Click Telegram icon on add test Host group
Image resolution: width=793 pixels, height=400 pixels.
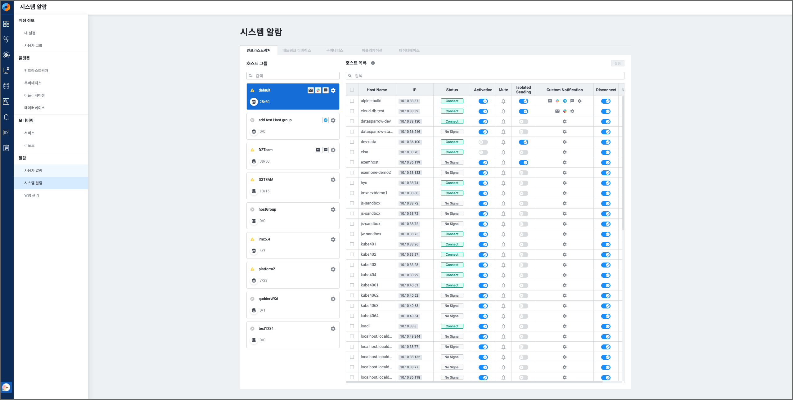click(325, 120)
